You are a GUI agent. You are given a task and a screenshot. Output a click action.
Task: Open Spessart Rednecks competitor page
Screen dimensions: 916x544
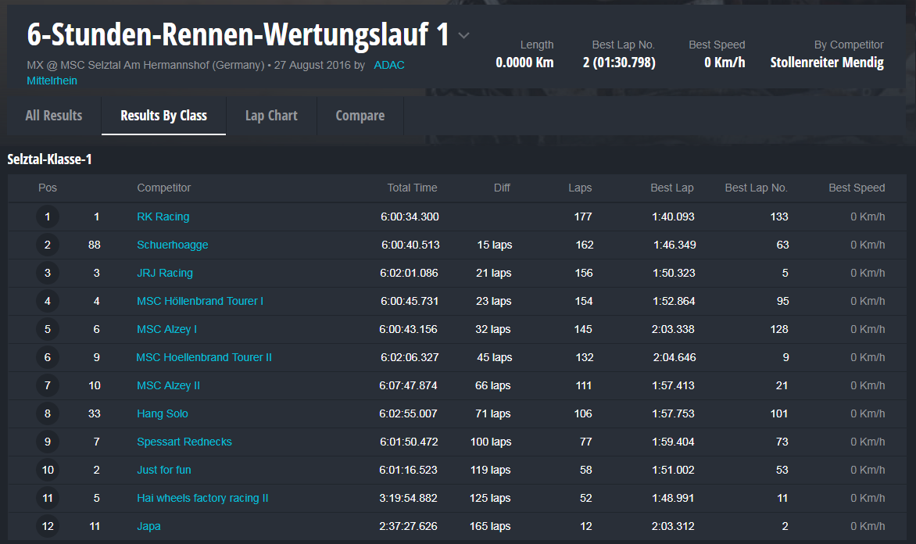(x=184, y=442)
